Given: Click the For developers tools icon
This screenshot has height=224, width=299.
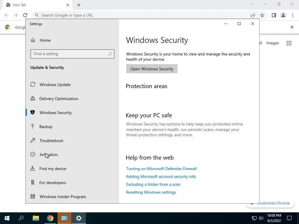Looking at the screenshot, I should click(33, 183).
